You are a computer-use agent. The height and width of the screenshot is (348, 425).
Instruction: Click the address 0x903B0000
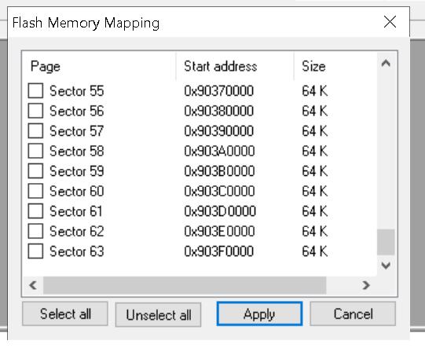click(x=219, y=171)
